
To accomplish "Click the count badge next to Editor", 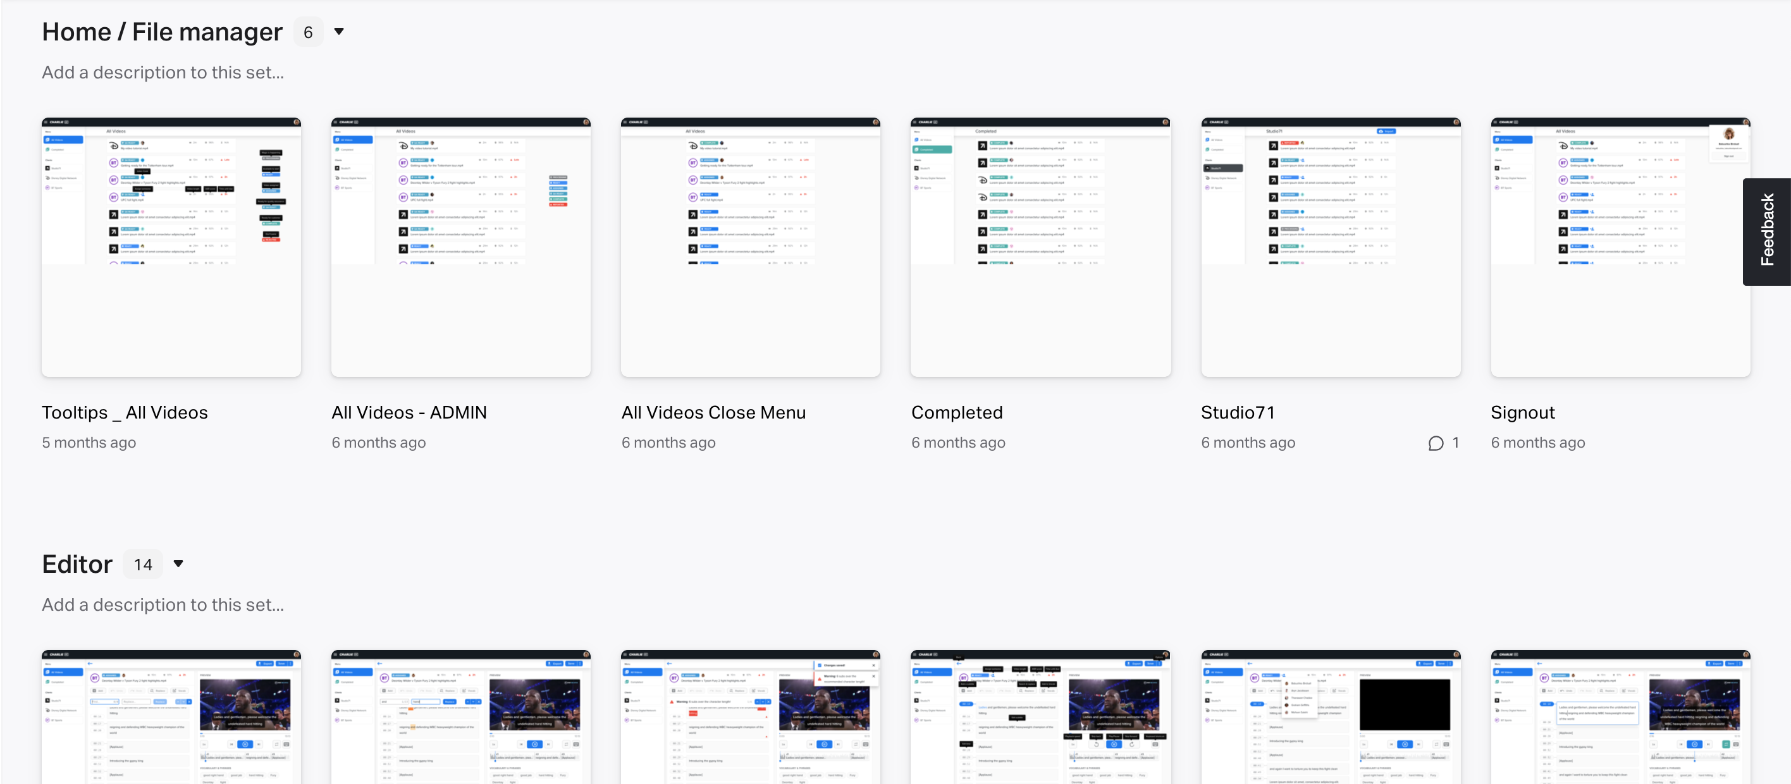I will (143, 565).
